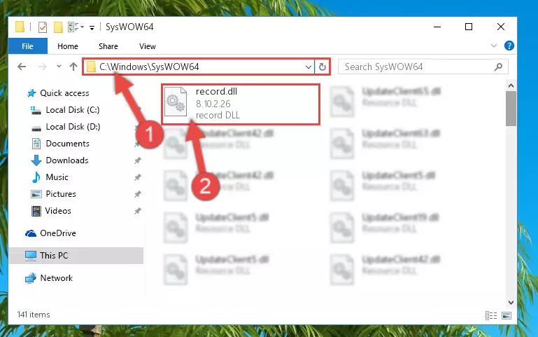Select the record.dll file name
The width and height of the screenshot is (538, 337).
tap(216, 91)
